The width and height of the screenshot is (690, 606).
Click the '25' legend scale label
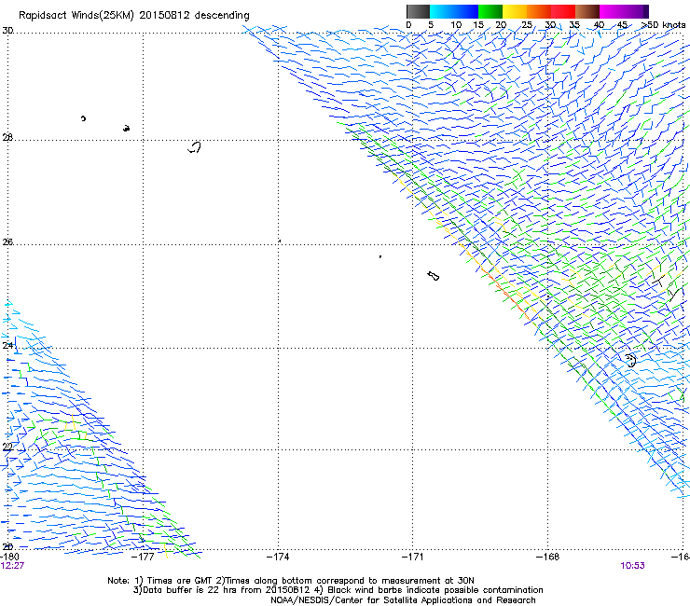527,24
